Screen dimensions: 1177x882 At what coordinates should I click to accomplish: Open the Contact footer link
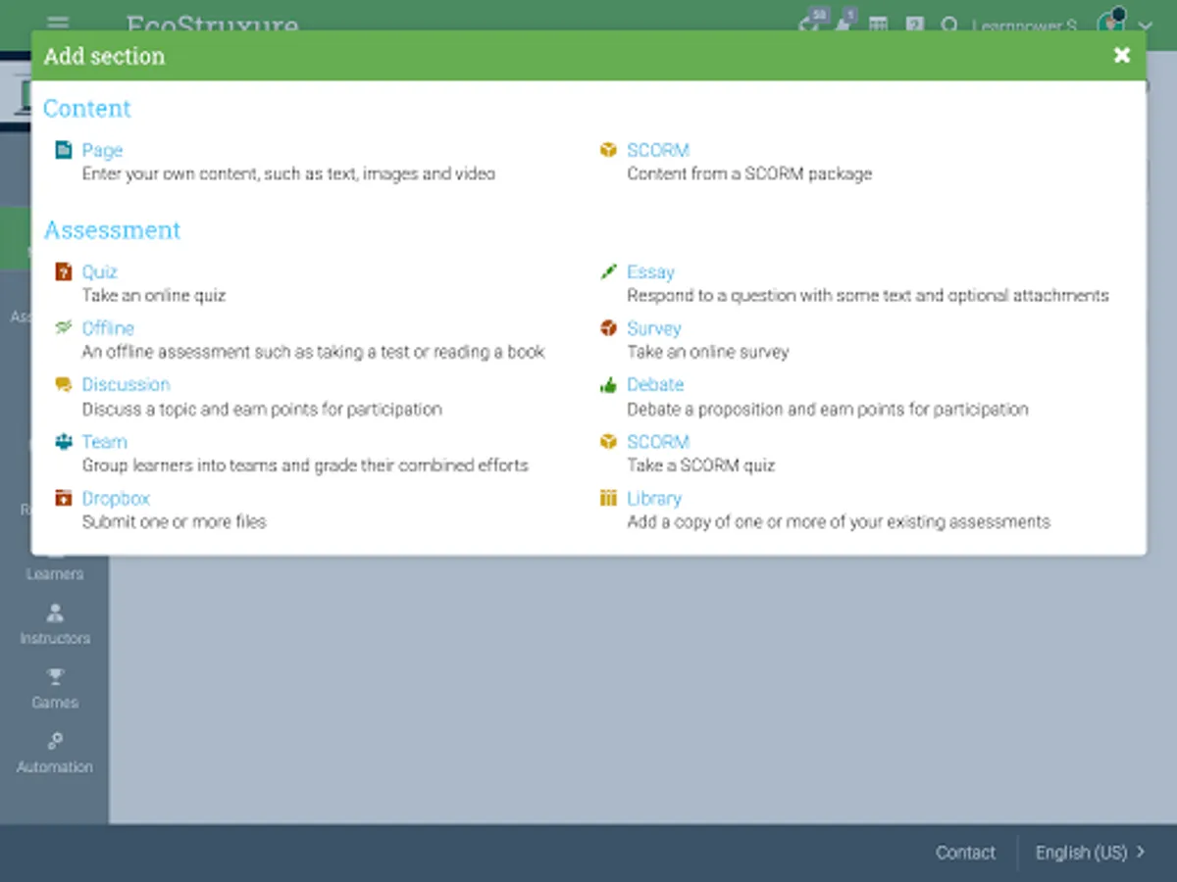(x=965, y=853)
